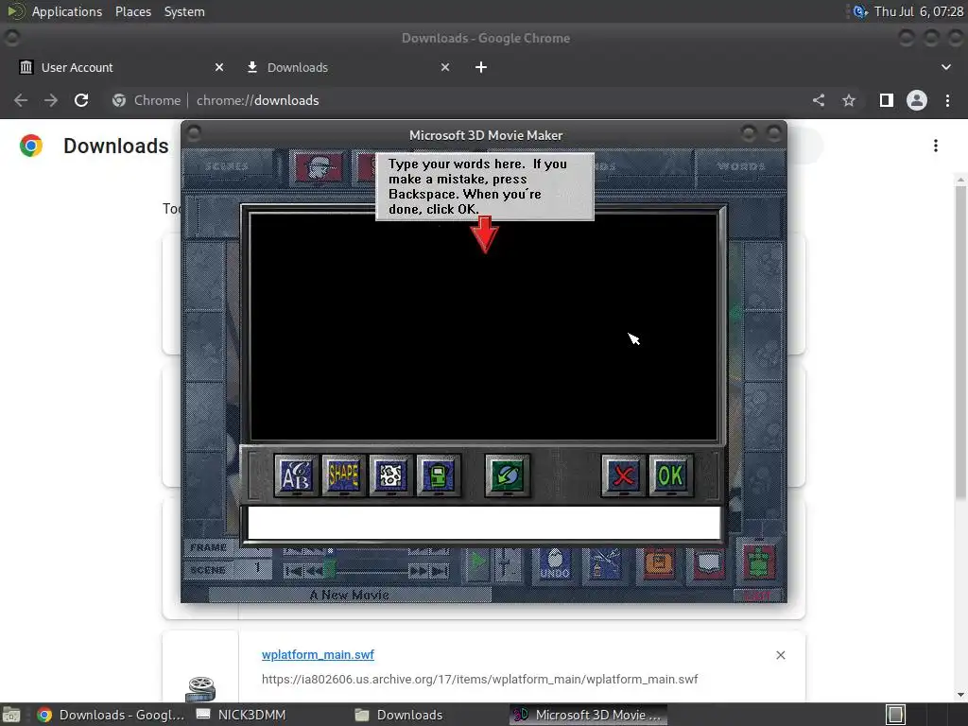Screen dimensions: 968x726
Task: Reload the downloads page
Action: 81,100
